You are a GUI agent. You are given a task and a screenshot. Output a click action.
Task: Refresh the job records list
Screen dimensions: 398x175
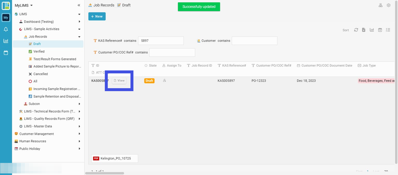click(x=356, y=30)
